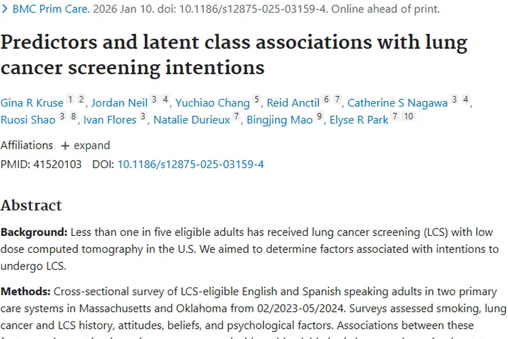Click affiliation superscript 5 after Yuchiao Chang
Viewport: 508px width, 339px height.
tap(257, 100)
